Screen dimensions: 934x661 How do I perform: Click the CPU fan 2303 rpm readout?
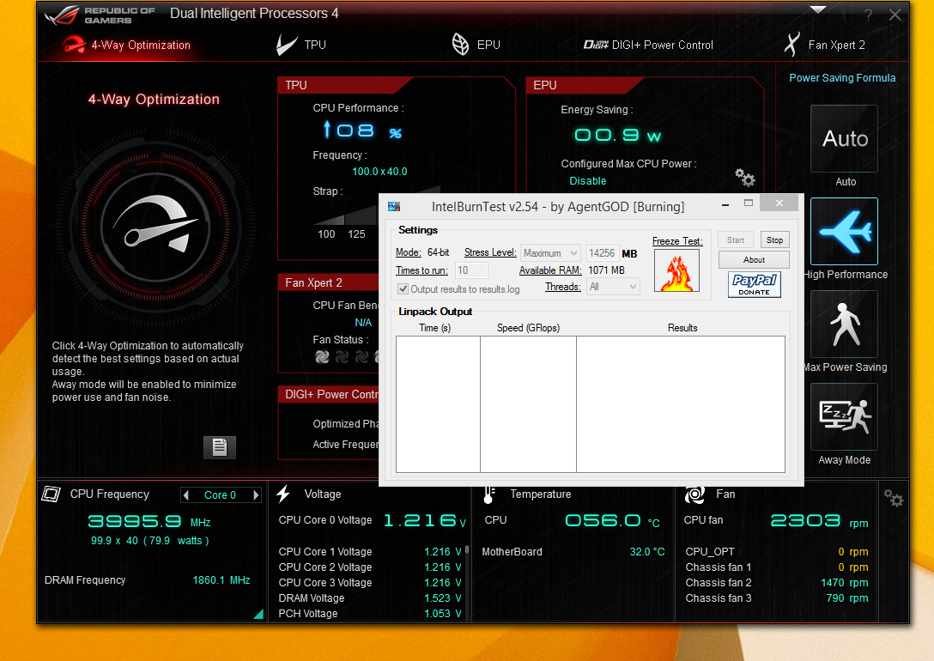tap(820, 521)
